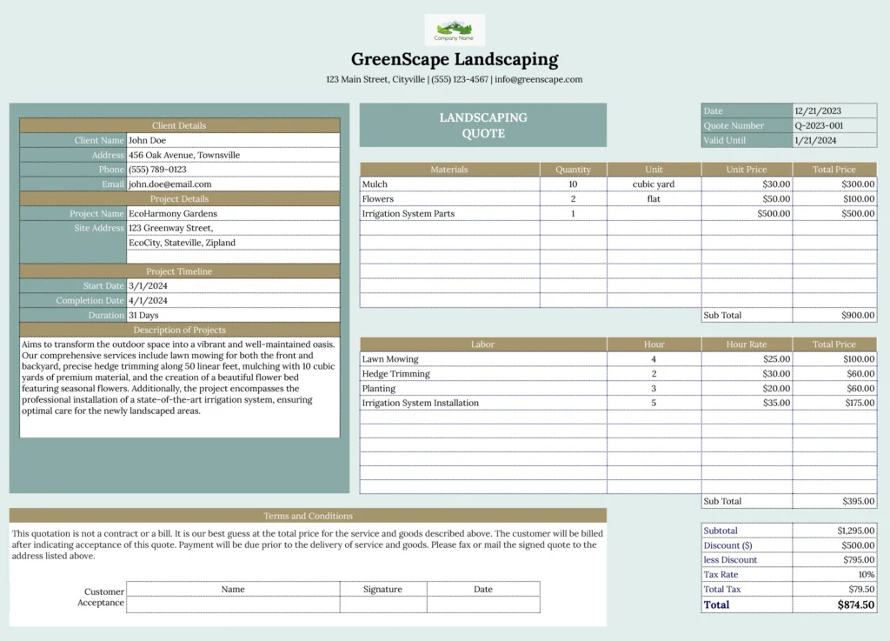Click the Hour Rate column header
890x641 pixels.
(747, 344)
